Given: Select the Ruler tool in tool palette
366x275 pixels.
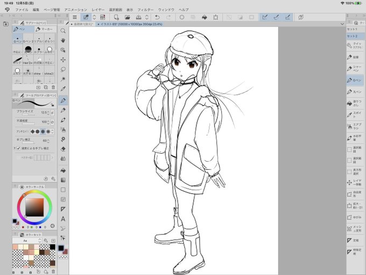Looking at the screenshot, I should pyautogui.click(x=63, y=209).
